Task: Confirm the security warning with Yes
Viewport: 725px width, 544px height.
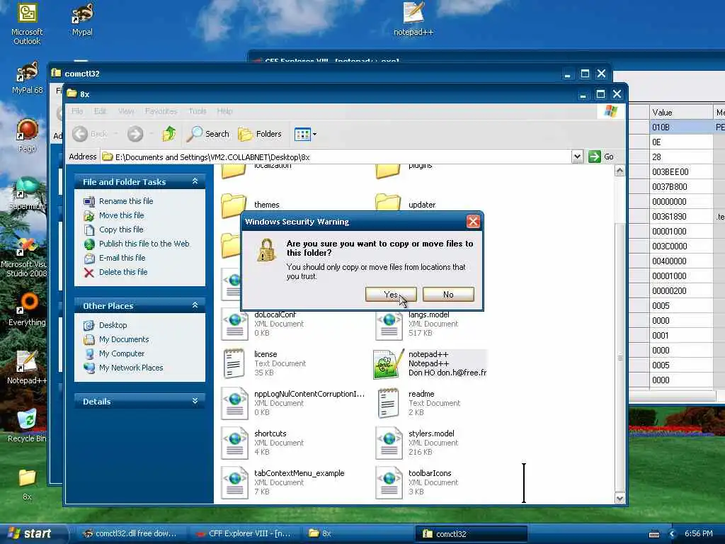Action: tap(391, 294)
